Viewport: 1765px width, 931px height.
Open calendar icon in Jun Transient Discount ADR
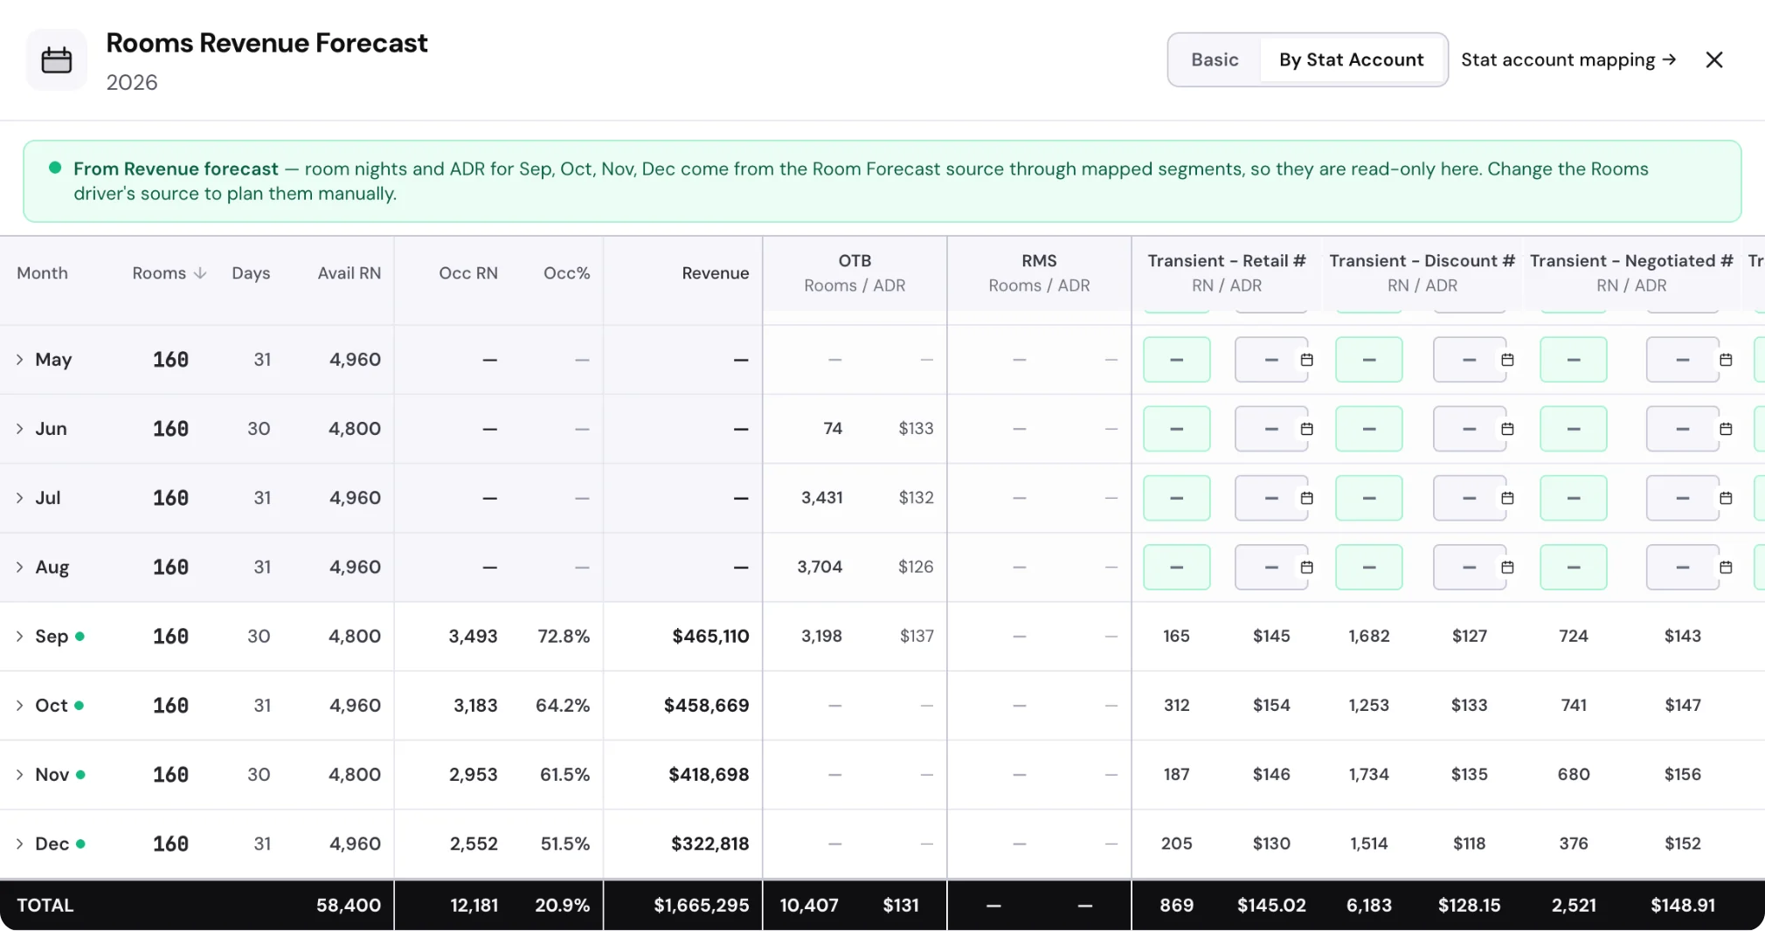pos(1507,429)
